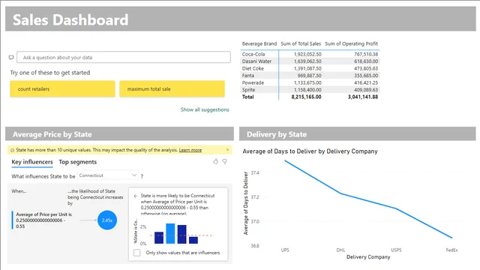Viewport: 480px width, 270px height.
Task: Click the UPS label on the x-axis
Action: (285, 250)
